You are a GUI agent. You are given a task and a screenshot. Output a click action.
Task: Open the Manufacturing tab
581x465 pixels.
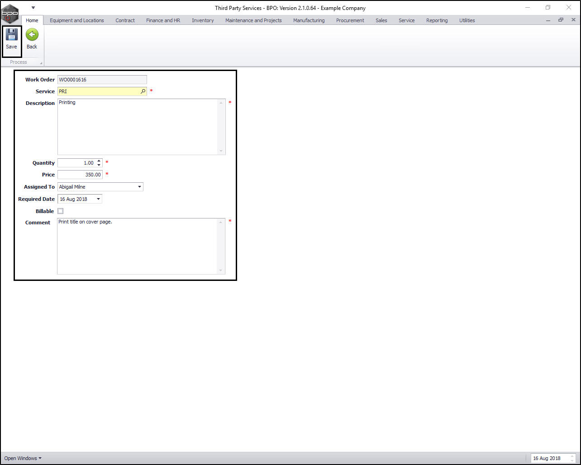click(x=309, y=20)
